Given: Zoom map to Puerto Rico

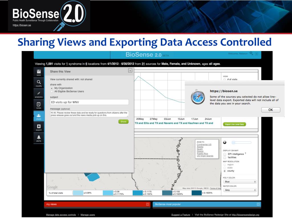Looking at the screenshot, I should tap(202, 154).
